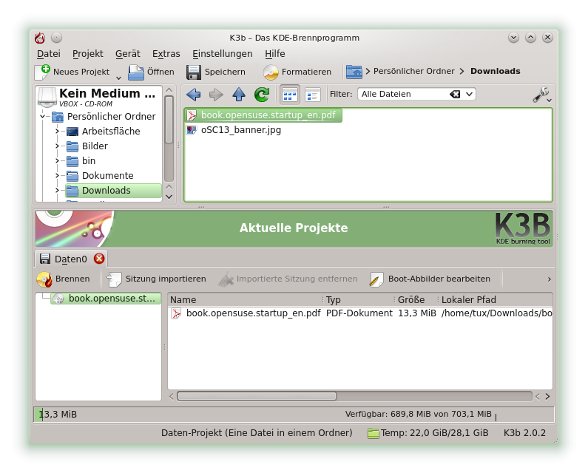This screenshot has width=588, height=473.
Task: Click Boot-Abbilder bearbeiten icon
Action: 377,279
